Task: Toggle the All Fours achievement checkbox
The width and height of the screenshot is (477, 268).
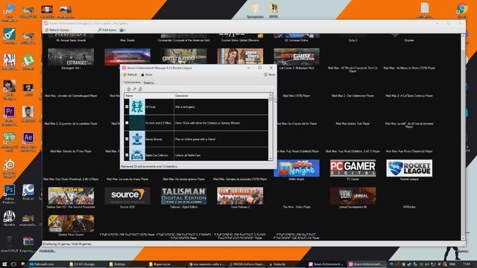Action: [127, 107]
